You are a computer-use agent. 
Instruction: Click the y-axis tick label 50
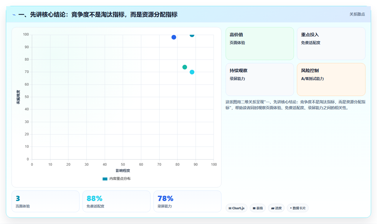(x=27, y=97)
